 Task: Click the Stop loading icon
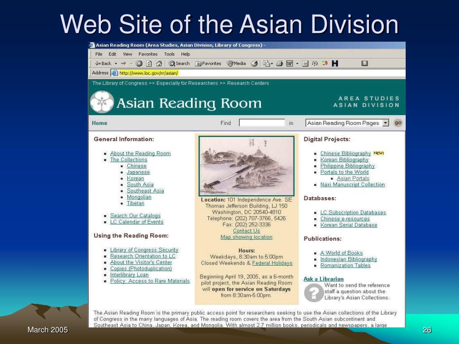[139, 64]
